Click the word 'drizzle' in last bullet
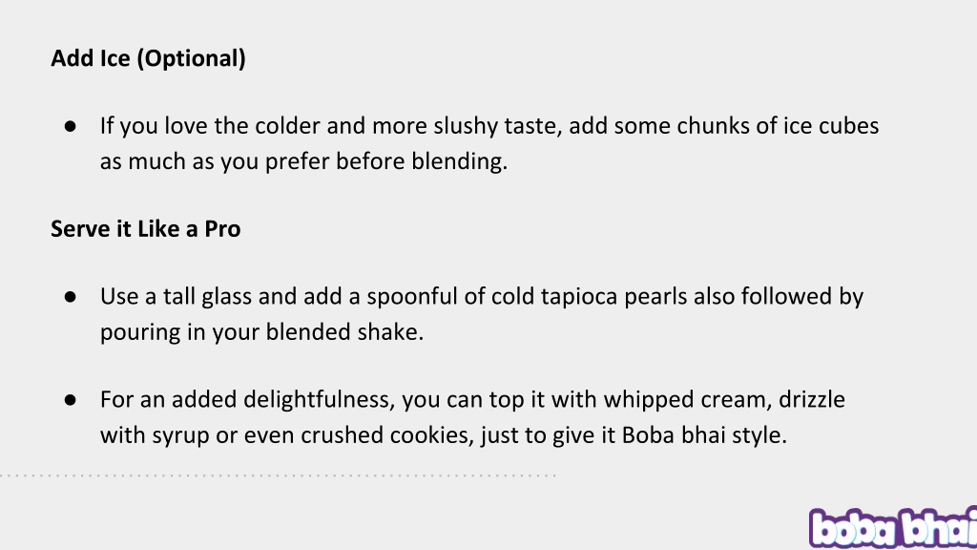The width and height of the screenshot is (977, 550). 812,400
